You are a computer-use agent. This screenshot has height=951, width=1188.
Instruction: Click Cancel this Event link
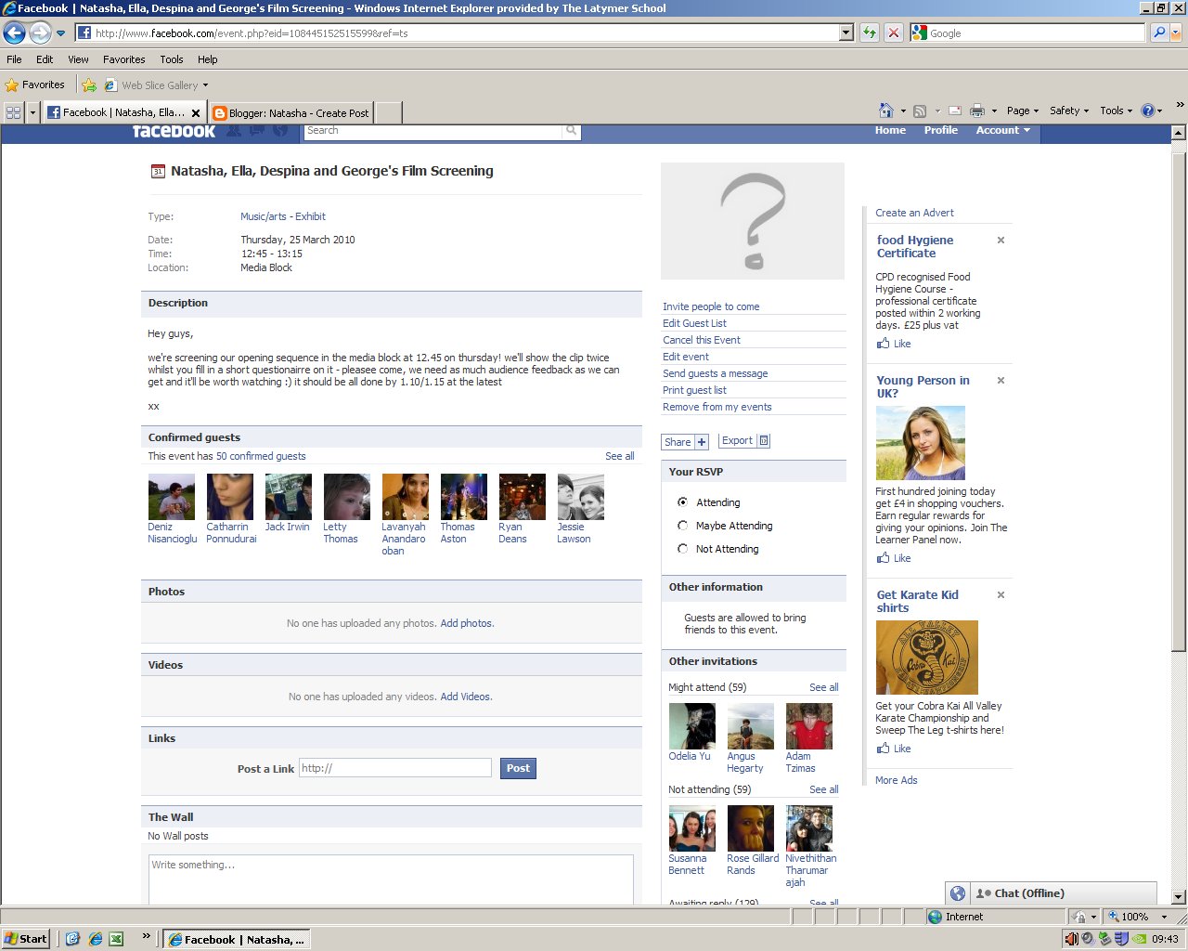coord(702,340)
